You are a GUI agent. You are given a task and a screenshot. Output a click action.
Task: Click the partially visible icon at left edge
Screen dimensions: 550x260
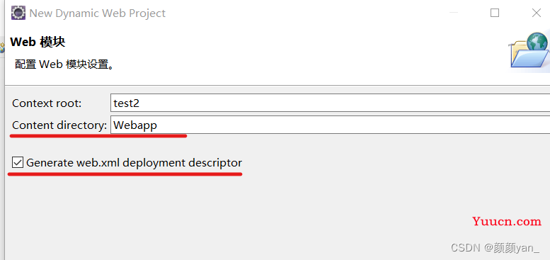pyautogui.click(x=2, y=47)
